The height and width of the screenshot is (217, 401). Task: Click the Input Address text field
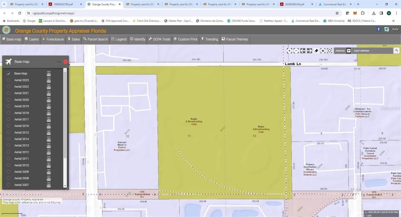(x=372, y=51)
